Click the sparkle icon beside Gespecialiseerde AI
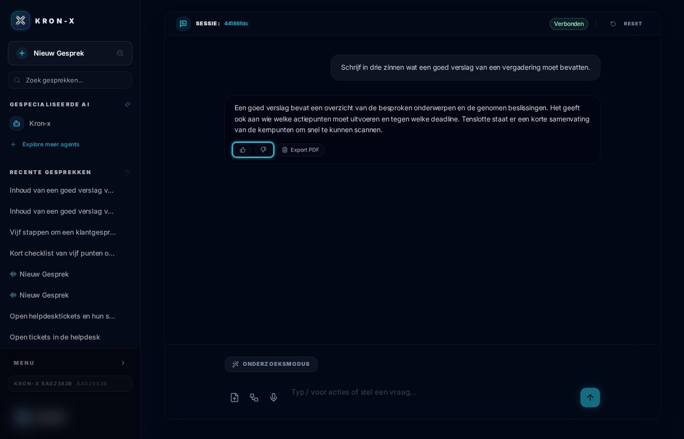The height and width of the screenshot is (439, 684). [x=128, y=104]
